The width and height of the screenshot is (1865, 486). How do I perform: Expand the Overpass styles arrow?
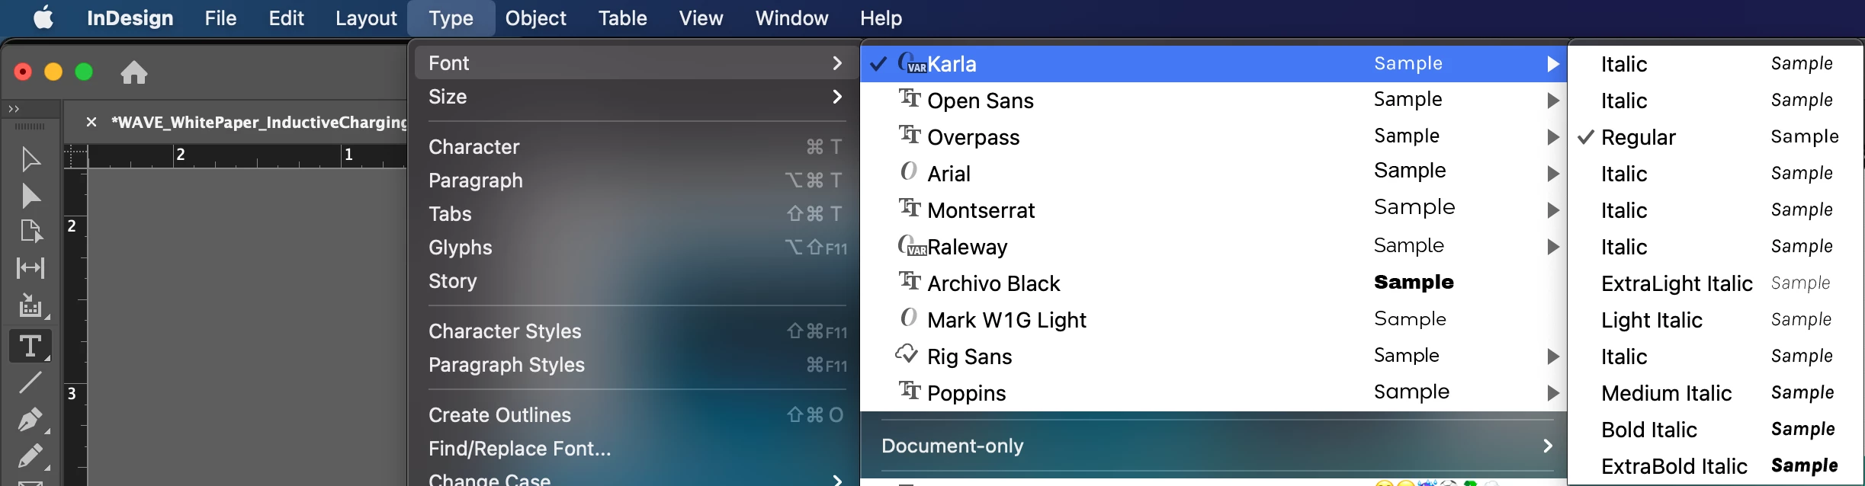1552,137
